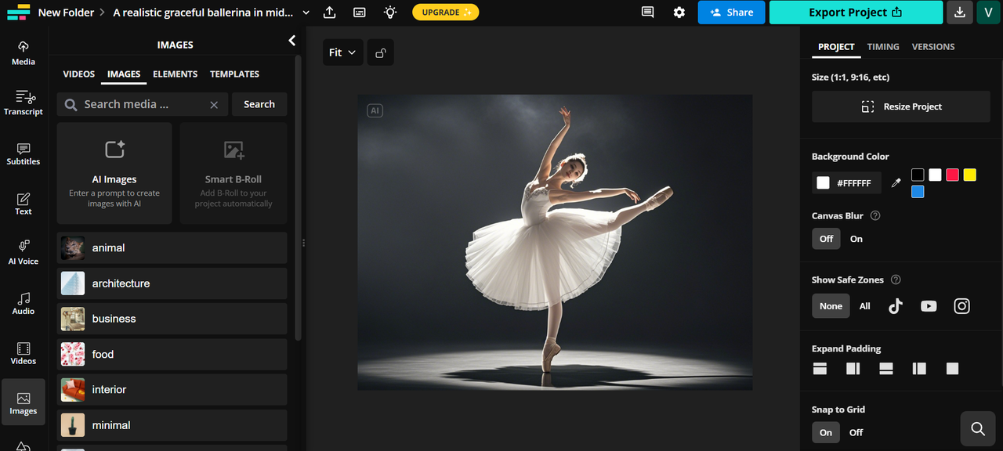This screenshot has width=1003, height=451.
Task: Click the subtitles/captions icon in top bar
Action: coord(360,13)
